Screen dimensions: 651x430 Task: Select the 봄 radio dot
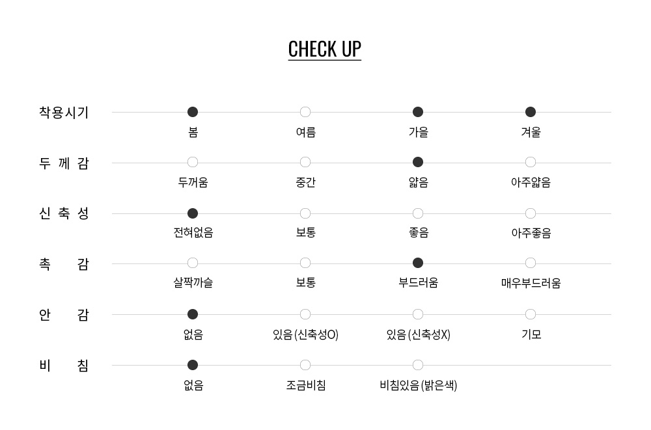(x=193, y=112)
